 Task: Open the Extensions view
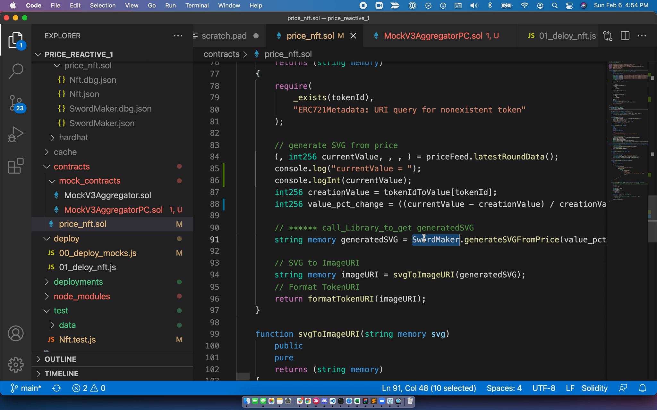(15, 166)
